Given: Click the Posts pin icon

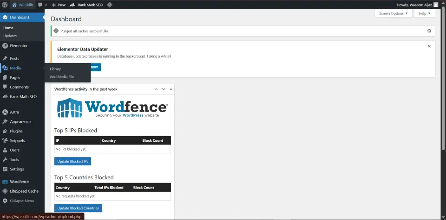Looking at the screenshot, I should coord(5,58).
